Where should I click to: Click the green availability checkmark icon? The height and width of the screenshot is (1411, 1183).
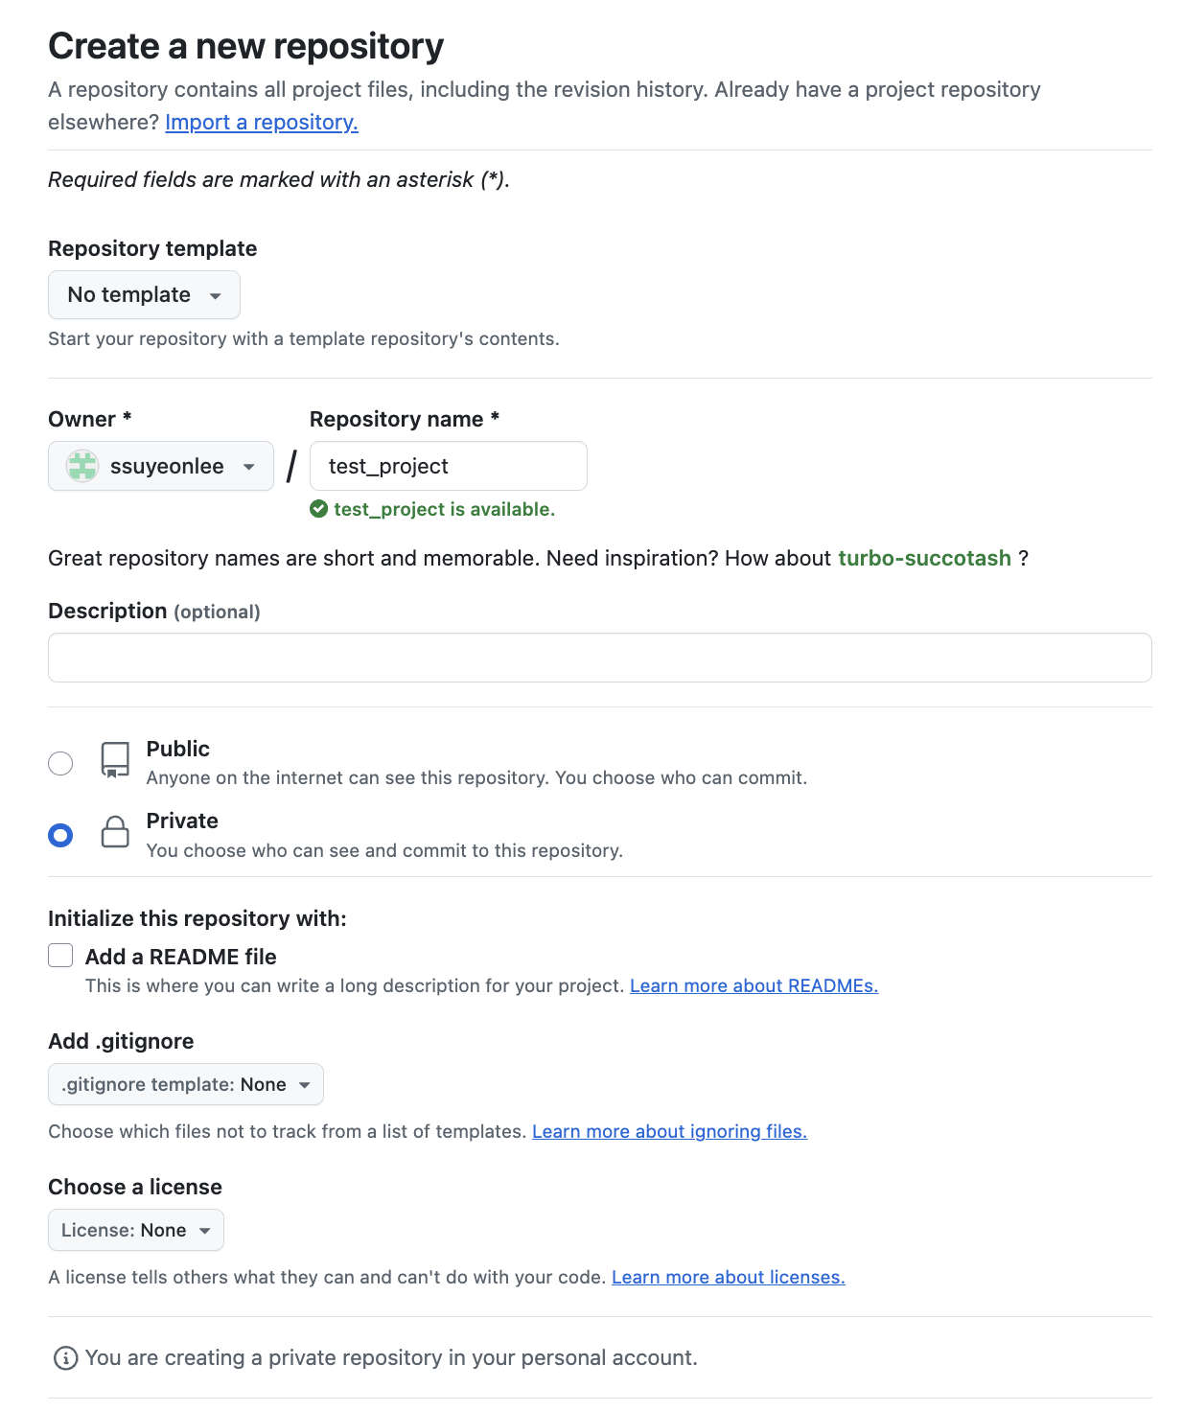click(319, 509)
